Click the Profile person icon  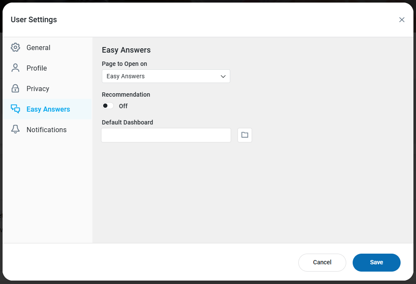pyautogui.click(x=15, y=68)
